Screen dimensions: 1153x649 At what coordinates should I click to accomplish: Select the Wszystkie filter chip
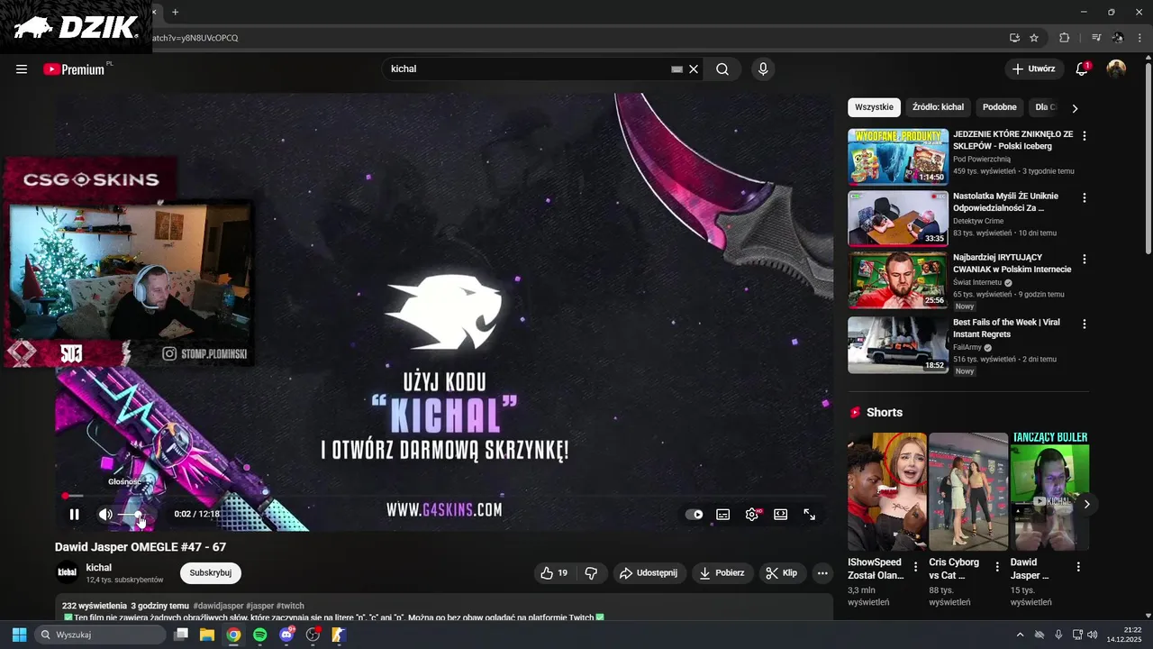click(x=874, y=107)
